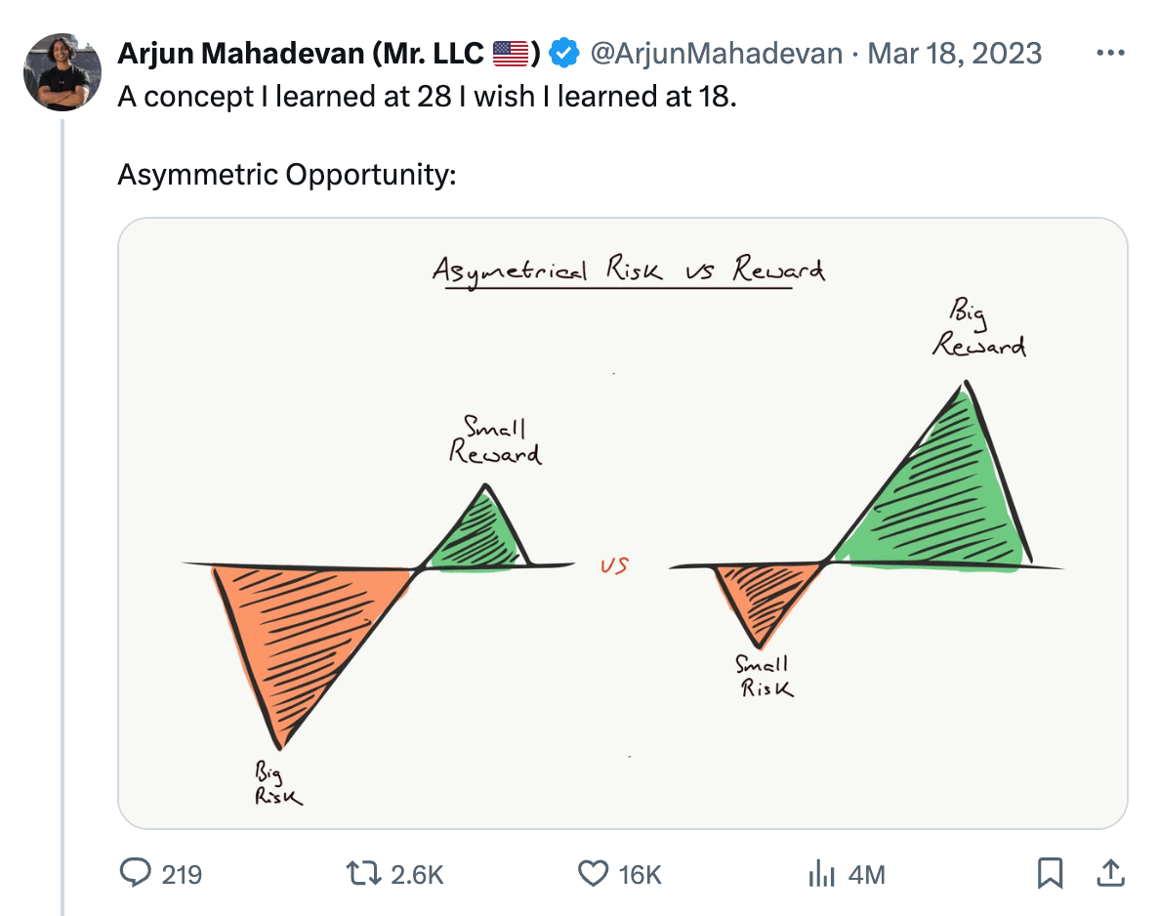The width and height of the screenshot is (1158, 916).
Task: Click the 219 replies count
Action: (x=182, y=875)
